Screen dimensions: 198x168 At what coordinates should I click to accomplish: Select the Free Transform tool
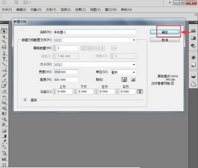[x=4, y=114]
